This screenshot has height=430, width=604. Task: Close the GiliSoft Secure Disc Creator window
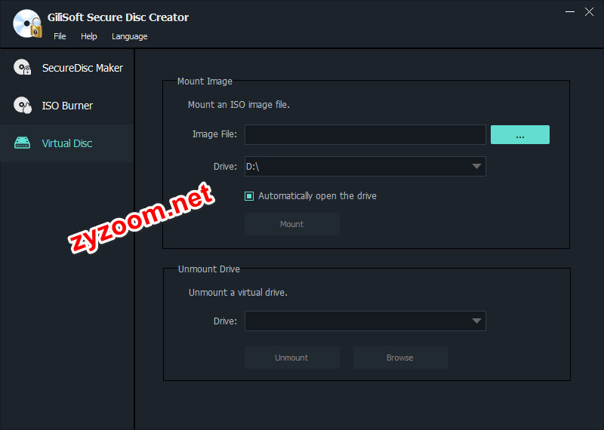click(589, 12)
